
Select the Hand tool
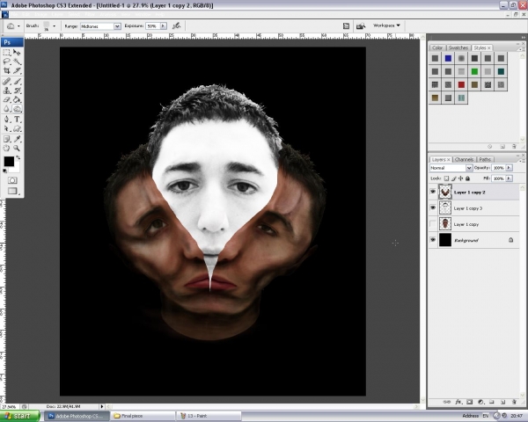point(7,148)
